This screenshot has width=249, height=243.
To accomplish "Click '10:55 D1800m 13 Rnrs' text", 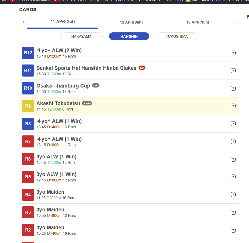I will pos(56,216).
